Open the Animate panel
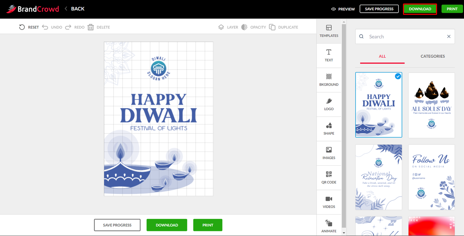464x236 pixels. pyautogui.click(x=329, y=226)
